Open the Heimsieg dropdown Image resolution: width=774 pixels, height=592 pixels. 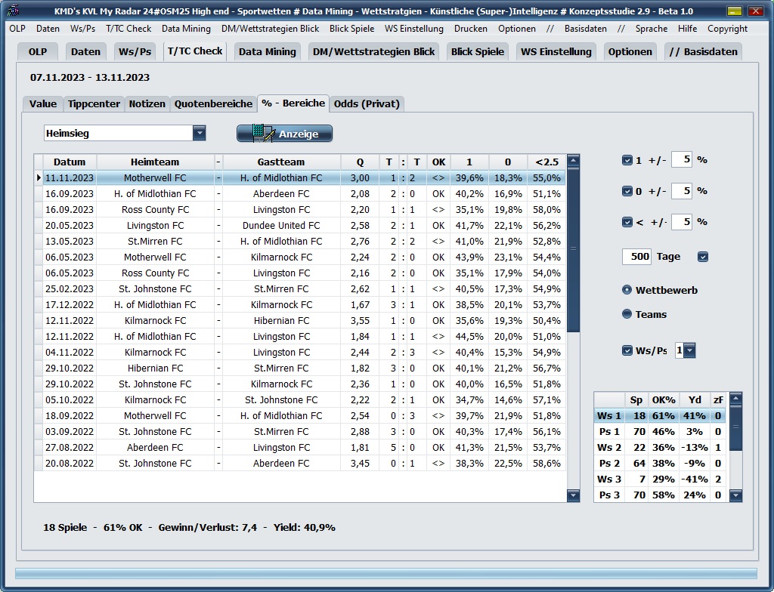coord(199,134)
